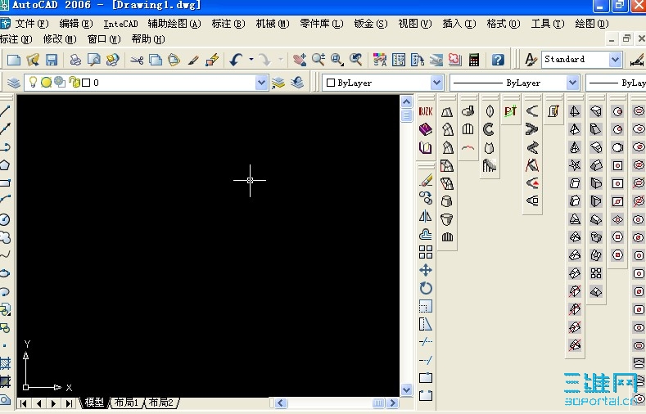
Task: Open the 文件(F) menu
Action: tap(32, 24)
